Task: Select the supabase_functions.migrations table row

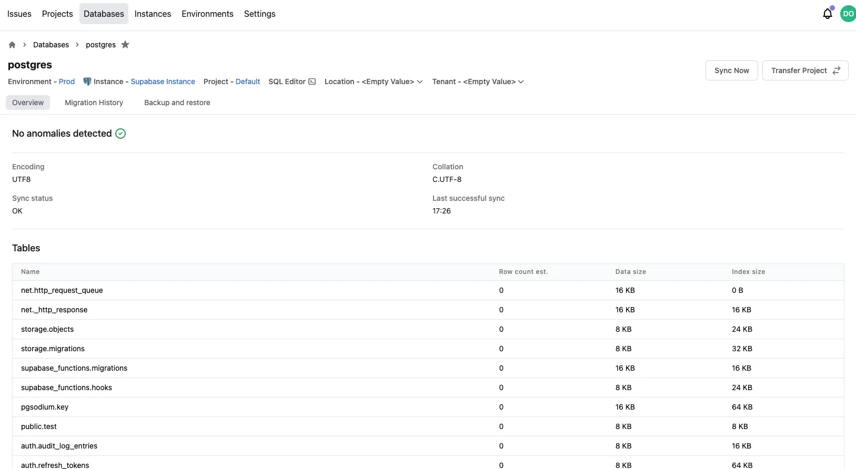Action: tap(428, 368)
